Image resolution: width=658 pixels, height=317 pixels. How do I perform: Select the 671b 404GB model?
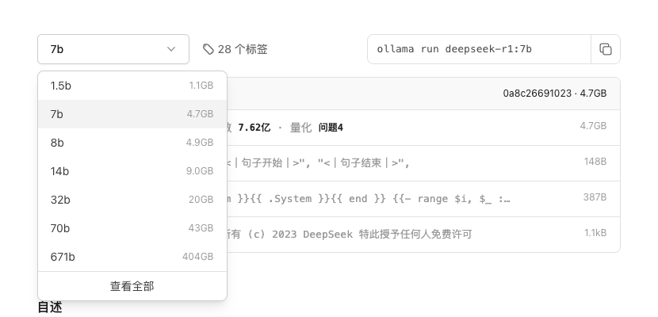pos(132,257)
